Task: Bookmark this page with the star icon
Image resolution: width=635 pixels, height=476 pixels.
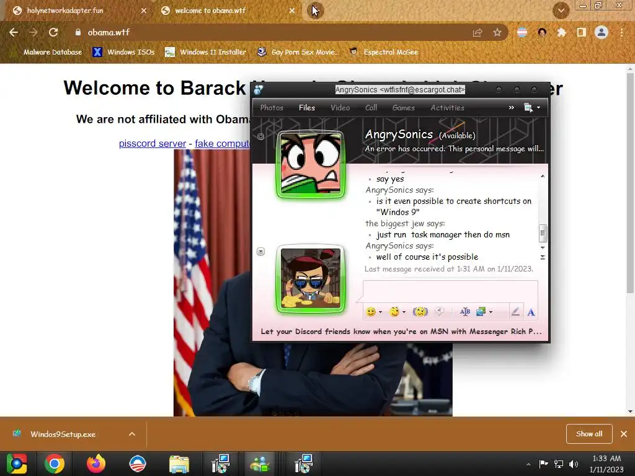Action: tap(497, 32)
